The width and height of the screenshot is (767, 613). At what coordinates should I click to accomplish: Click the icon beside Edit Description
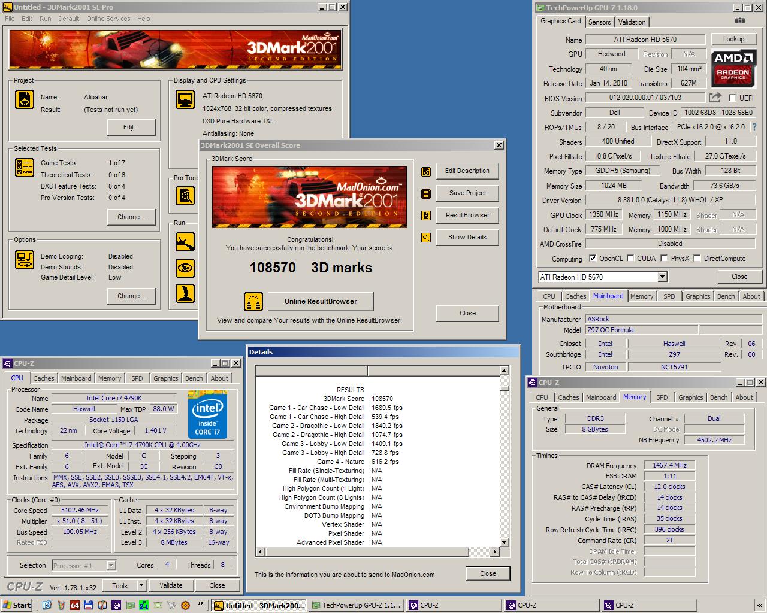point(426,172)
